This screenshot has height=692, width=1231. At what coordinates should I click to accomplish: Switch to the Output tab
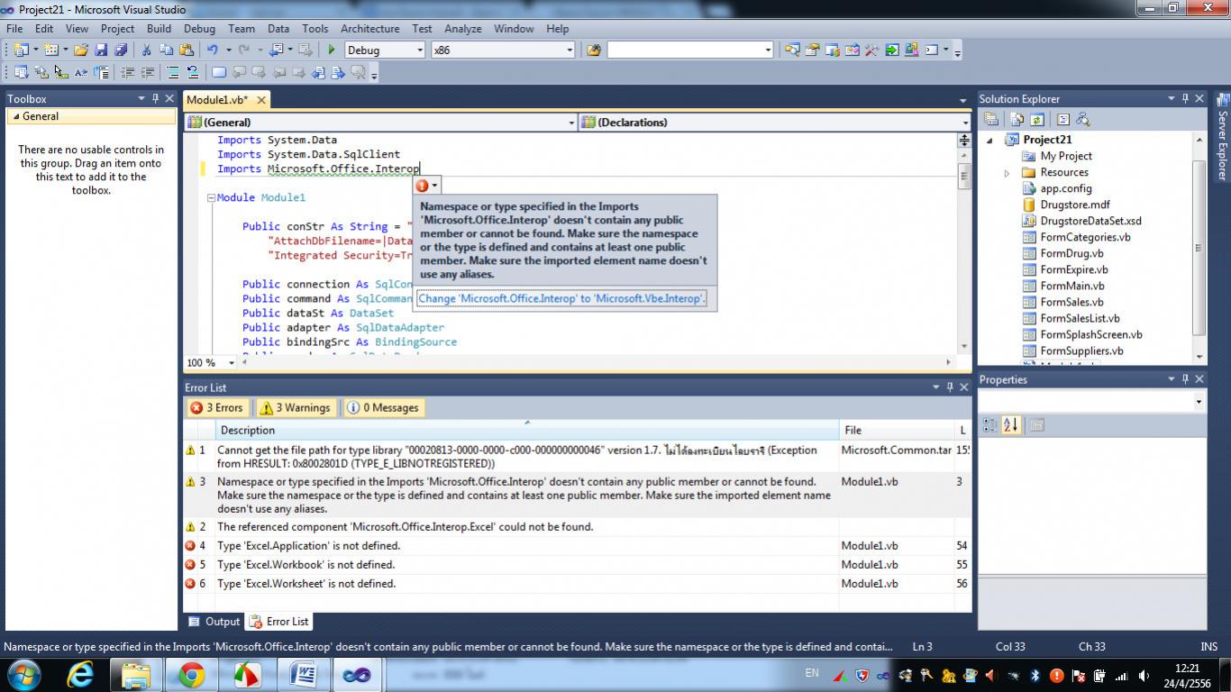[214, 622]
